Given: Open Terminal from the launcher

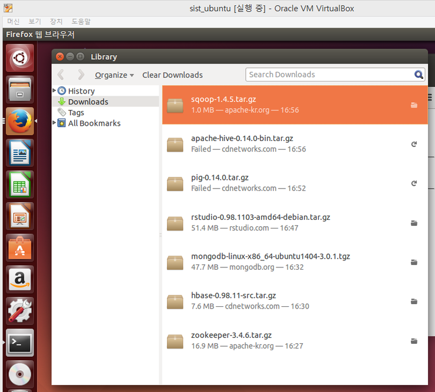Looking at the screenshot, I should [x=20, y=343].
